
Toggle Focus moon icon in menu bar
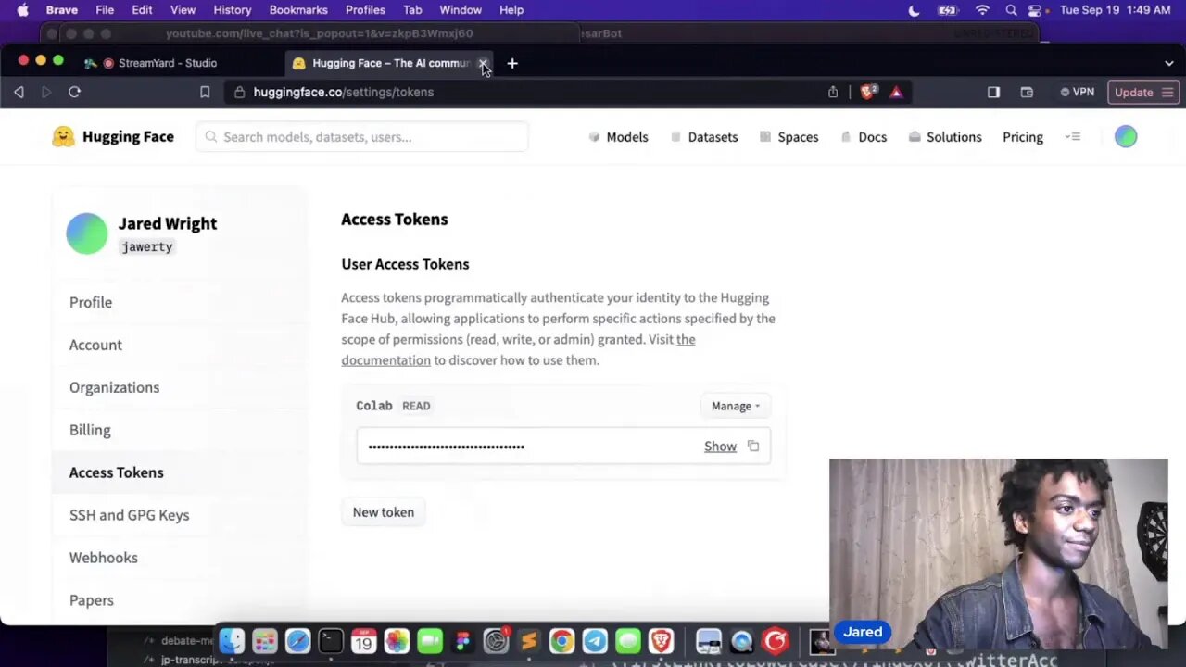(x=915, y=10)
